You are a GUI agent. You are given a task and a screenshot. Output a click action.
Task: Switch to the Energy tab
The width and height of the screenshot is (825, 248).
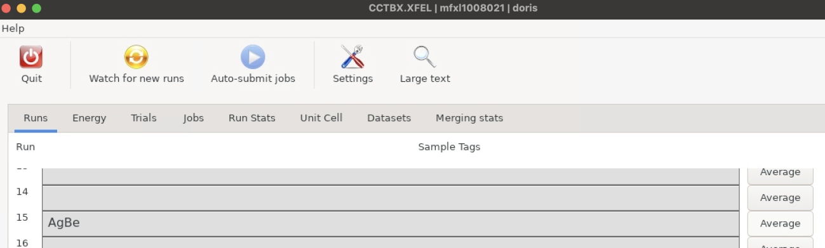click(x=89, y=118)
